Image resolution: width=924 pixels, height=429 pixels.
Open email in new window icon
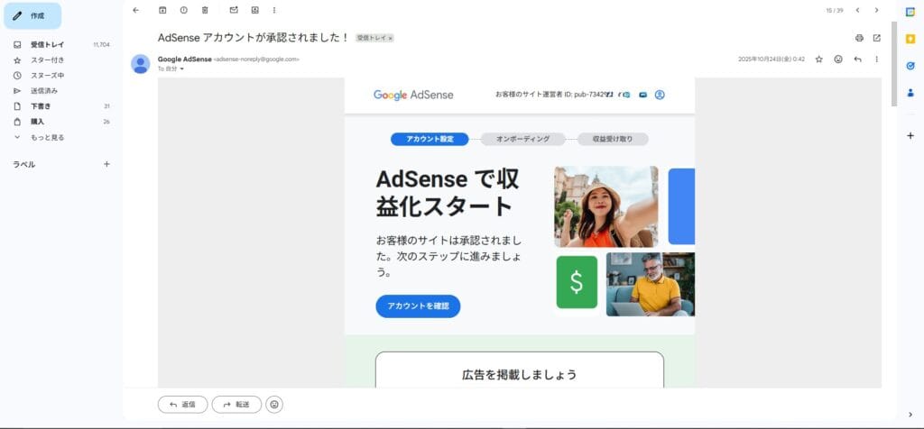click(x=876, y=38)
